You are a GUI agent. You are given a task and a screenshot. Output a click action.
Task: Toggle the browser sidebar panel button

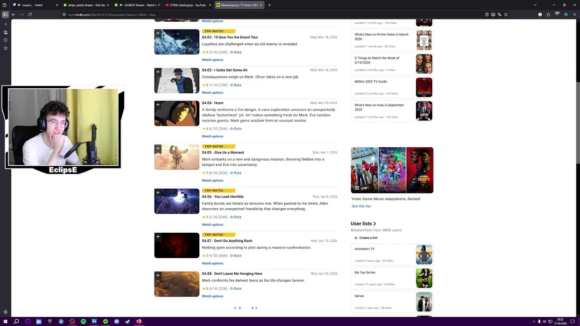[x=5, y=14]
